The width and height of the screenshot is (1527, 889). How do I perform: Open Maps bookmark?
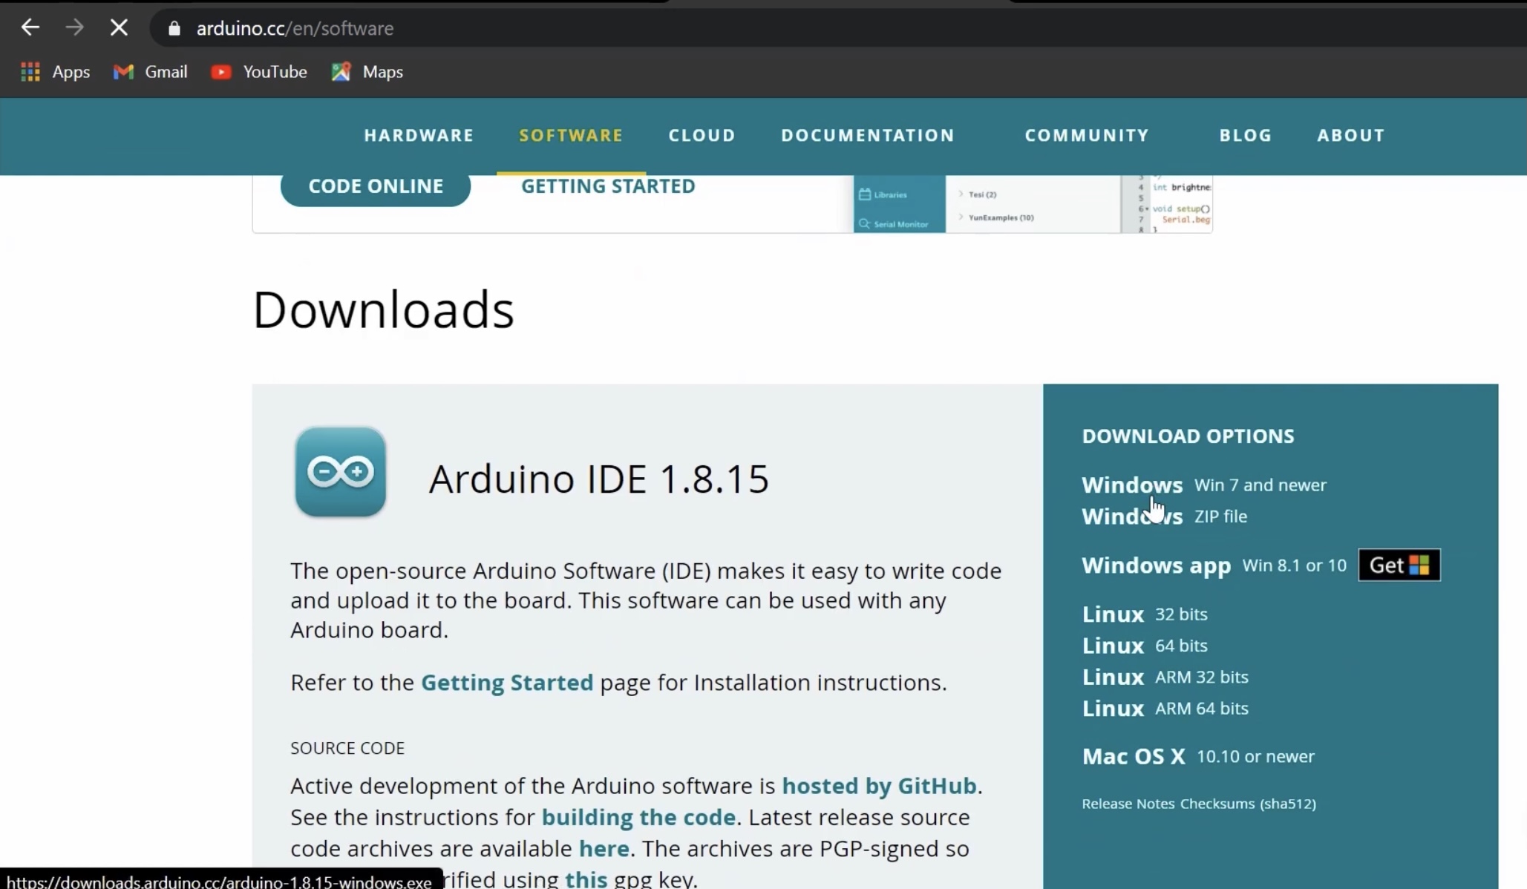pyautogui.click(x=367, y=72)
